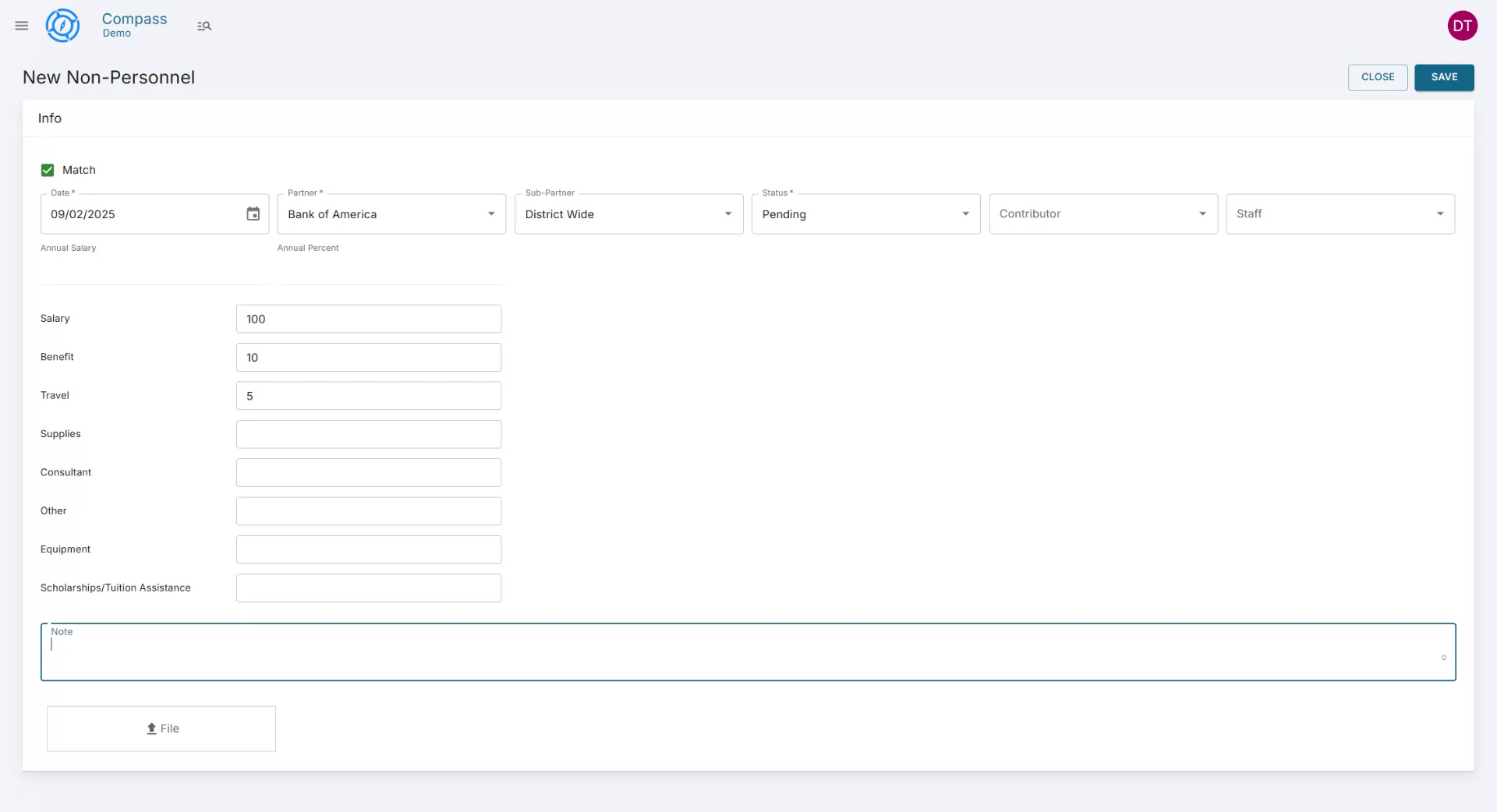
Task: Click the Staff dropdown arrow icon
Action: [1440, 214]
